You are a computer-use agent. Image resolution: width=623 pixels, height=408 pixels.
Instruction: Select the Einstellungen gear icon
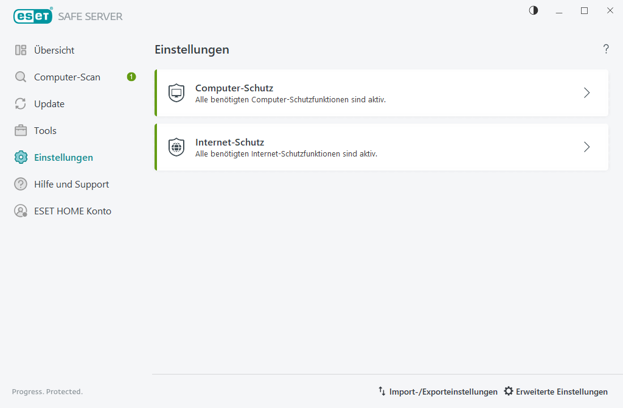[20, 157]
